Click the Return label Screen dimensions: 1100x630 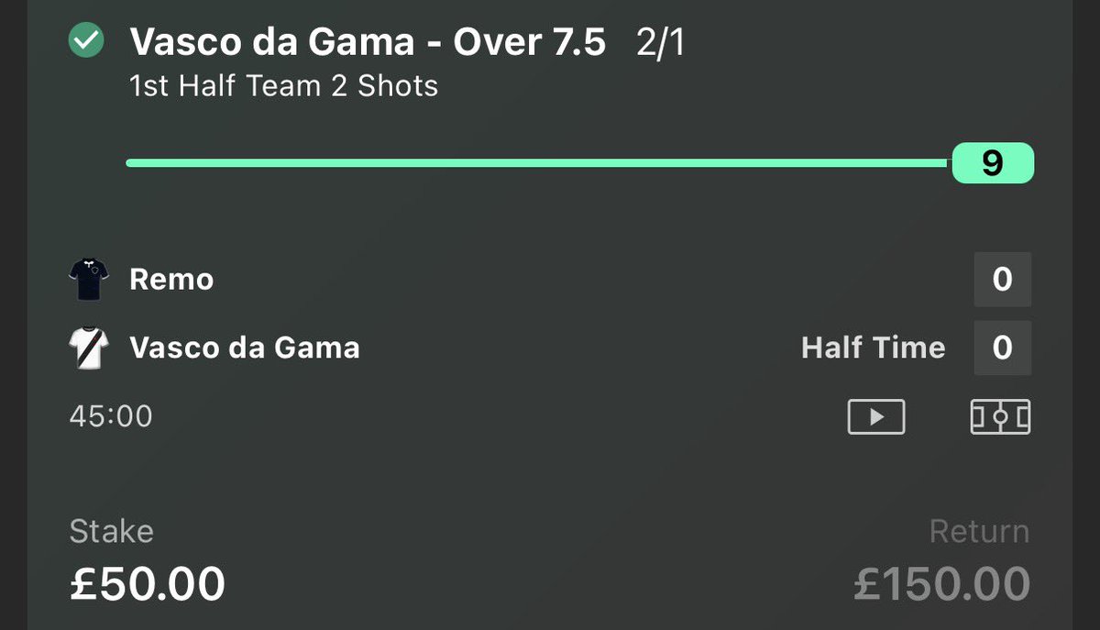click(x=979, y=531)
